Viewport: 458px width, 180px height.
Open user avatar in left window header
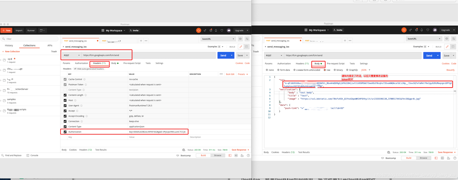click(229, 30)
